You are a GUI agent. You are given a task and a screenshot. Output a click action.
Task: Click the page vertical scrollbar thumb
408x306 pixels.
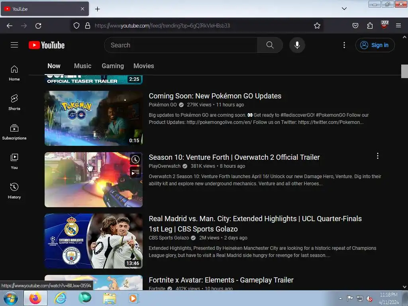[x=404, y=71]
